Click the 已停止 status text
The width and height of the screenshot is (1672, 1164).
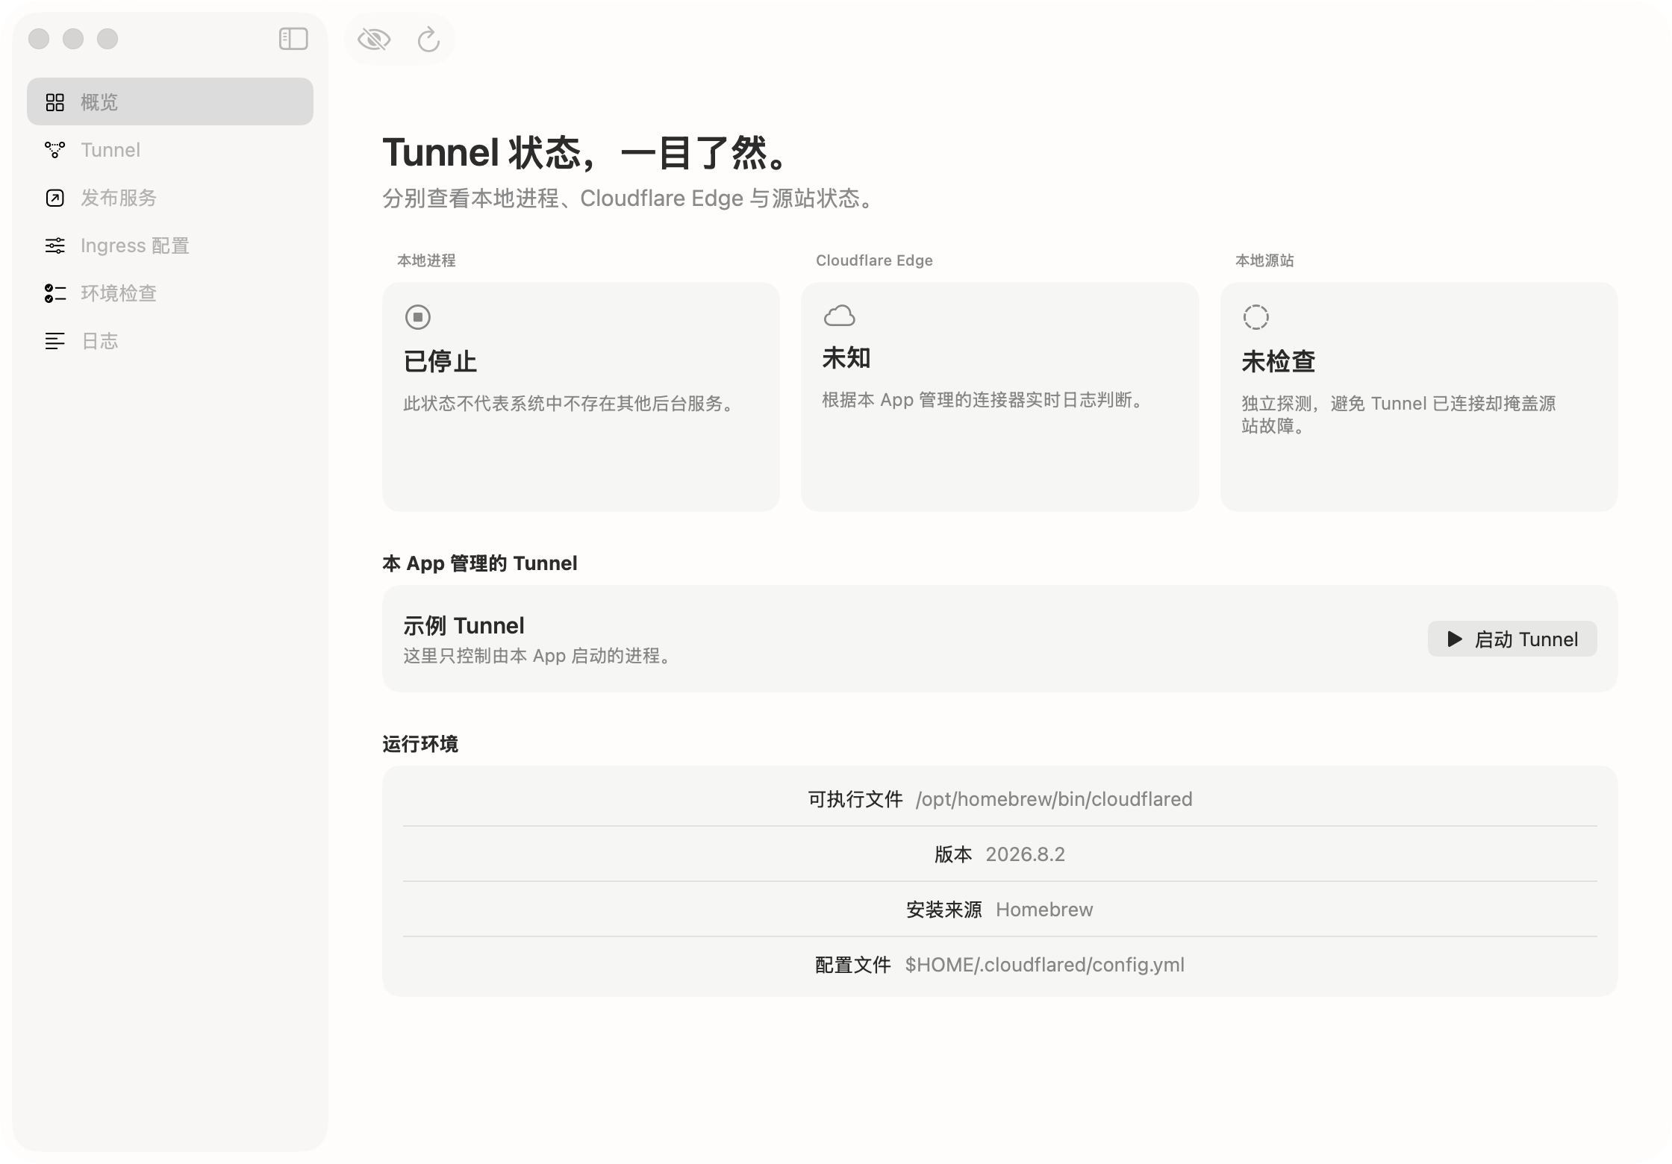[x=440, y=361]
